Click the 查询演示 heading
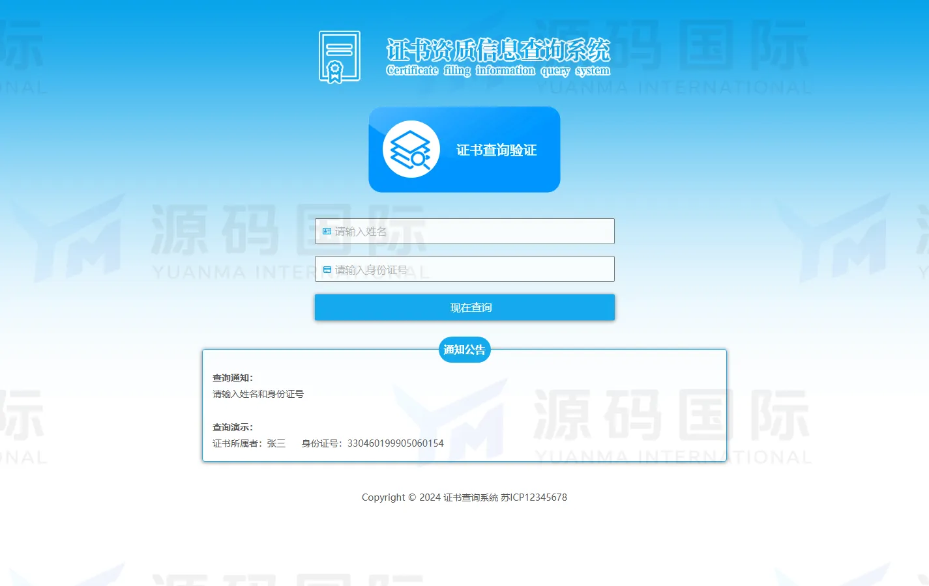Viewport: 929px width, 586px height. tap(233, 427)
